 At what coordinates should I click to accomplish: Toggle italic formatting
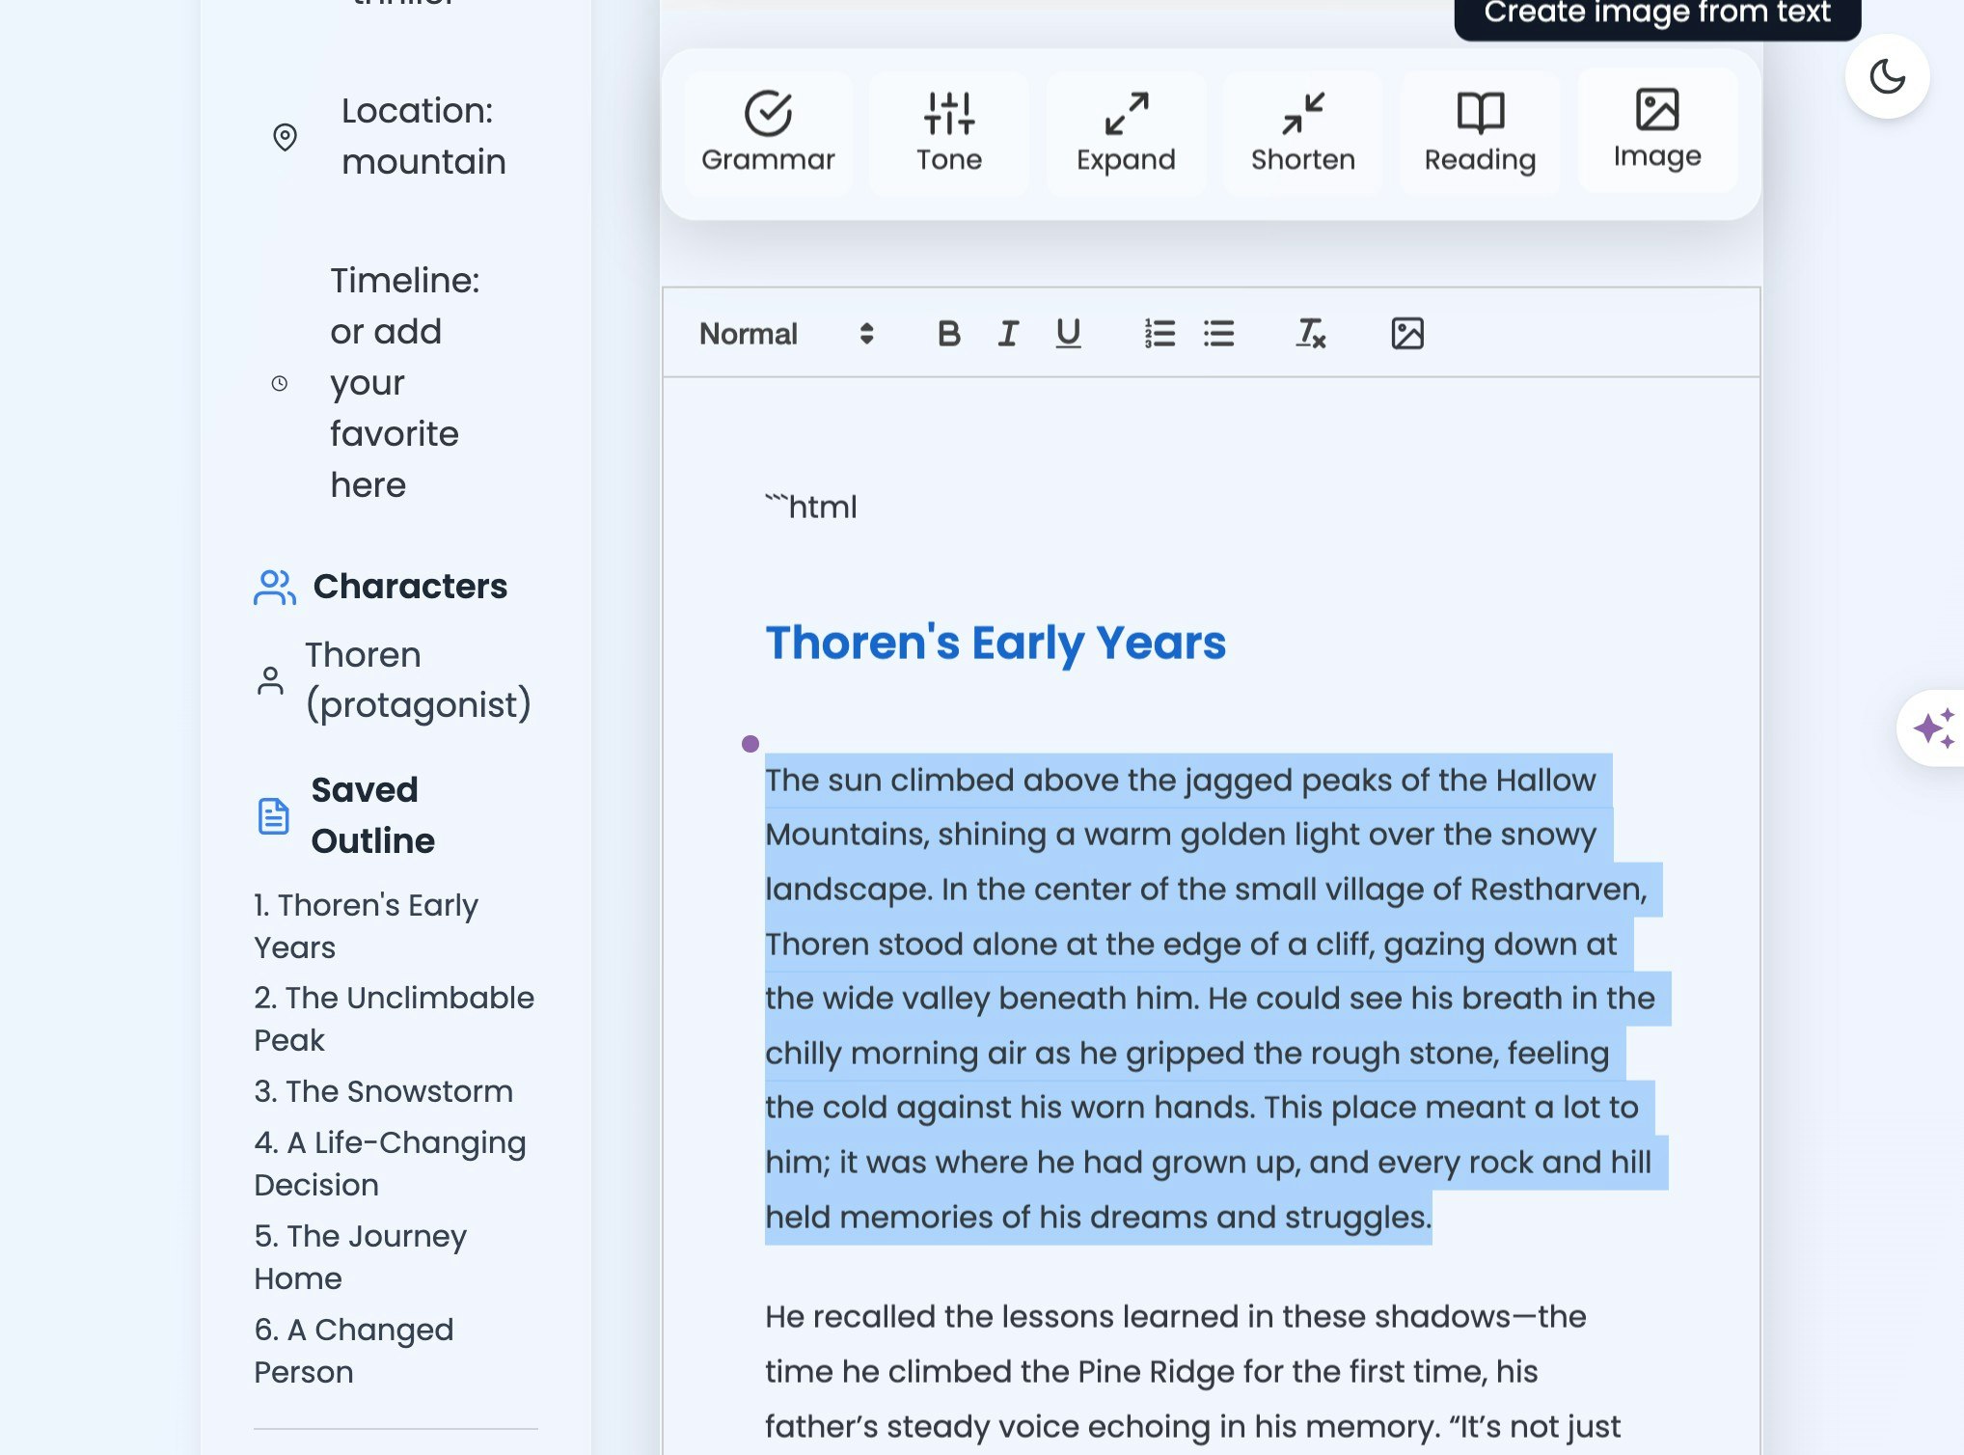click(x=1008, y=334)
